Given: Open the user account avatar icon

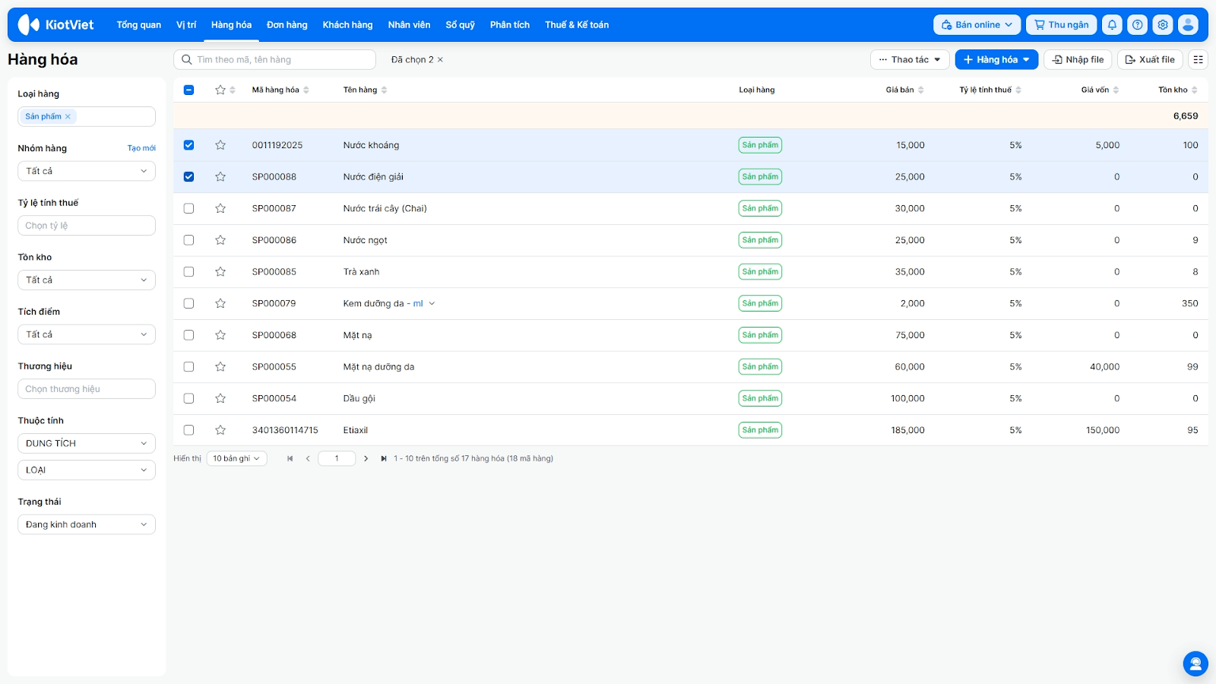Looking at the screenshot, I should 1188,25.
